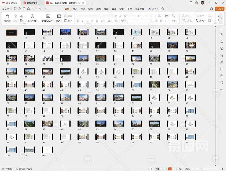Click the Cut scissors icon
Image resolution: width=226 pixels, height=171 pixels.
(22, 16)
